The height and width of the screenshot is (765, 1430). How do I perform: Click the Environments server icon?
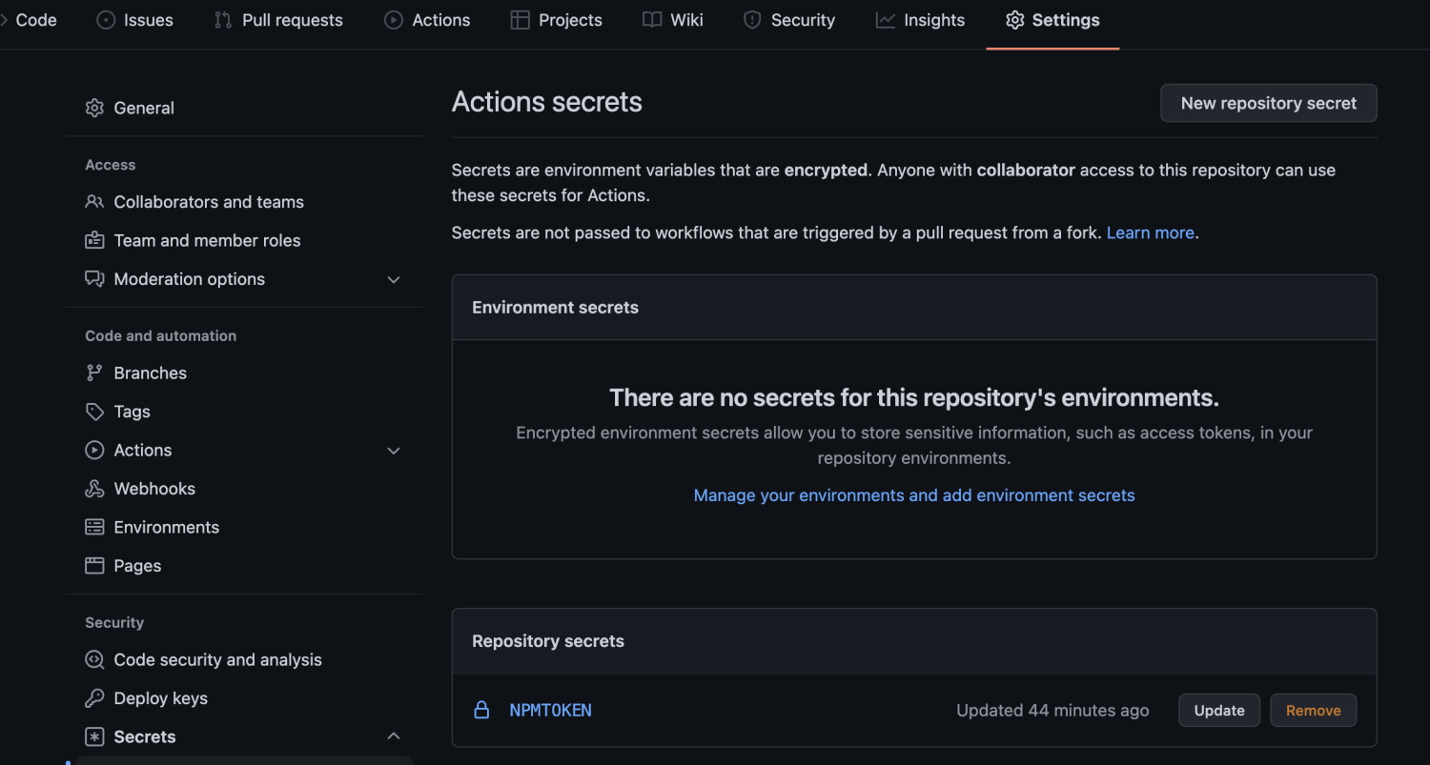(x=94, y=527)
